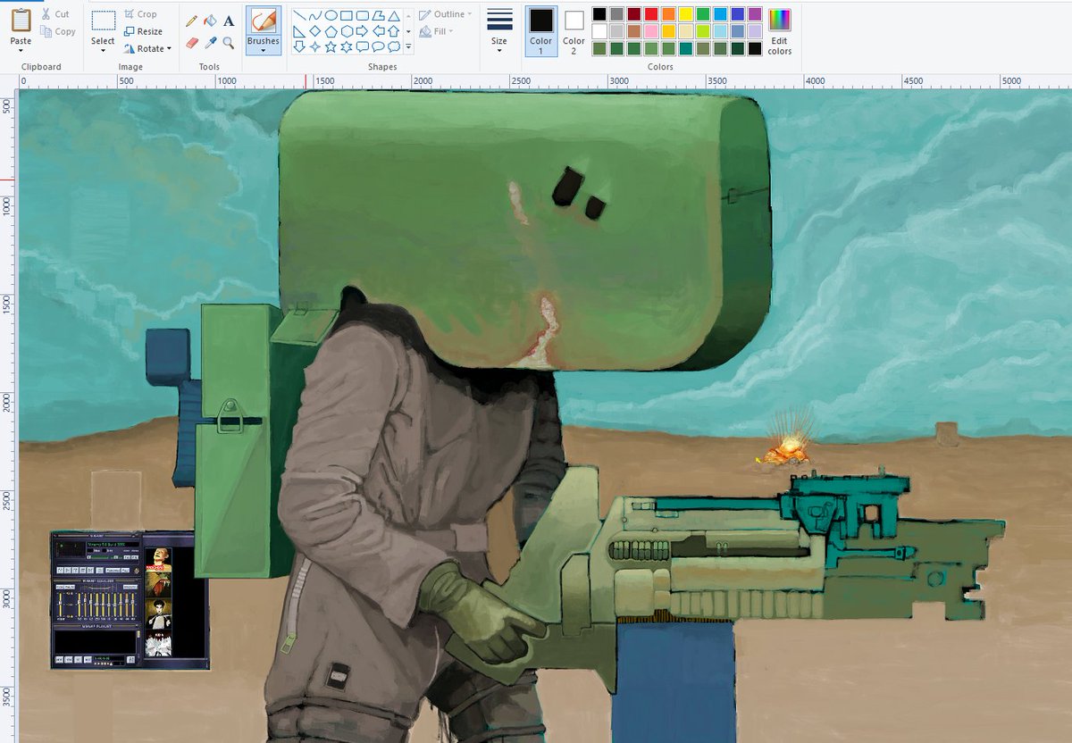Choose the Rounded rectangle shape

point(362,15)
